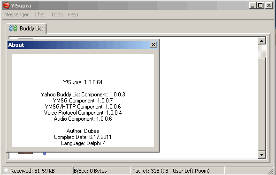Click the YMSG/HTTP Component: 1.0.0.6 line
The height and width of the screenshot is (175, 276).
83,107
